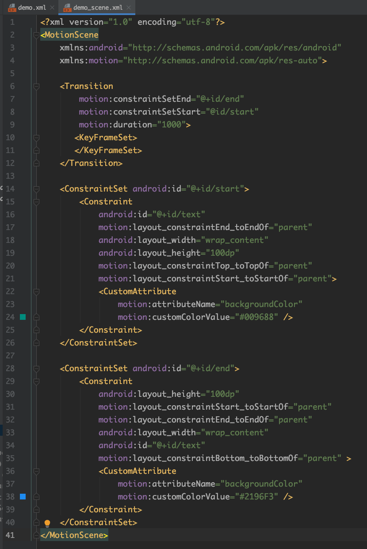The image size is (367, 549).
Task: Click the lightbulb quick-fix icon
Action: (x=47, y=523)
